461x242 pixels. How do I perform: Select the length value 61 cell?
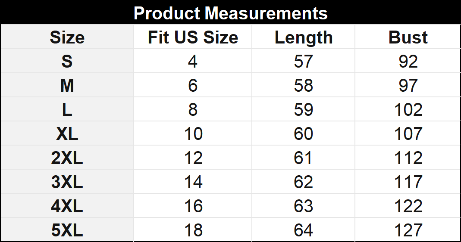click(x=303, y=158)
